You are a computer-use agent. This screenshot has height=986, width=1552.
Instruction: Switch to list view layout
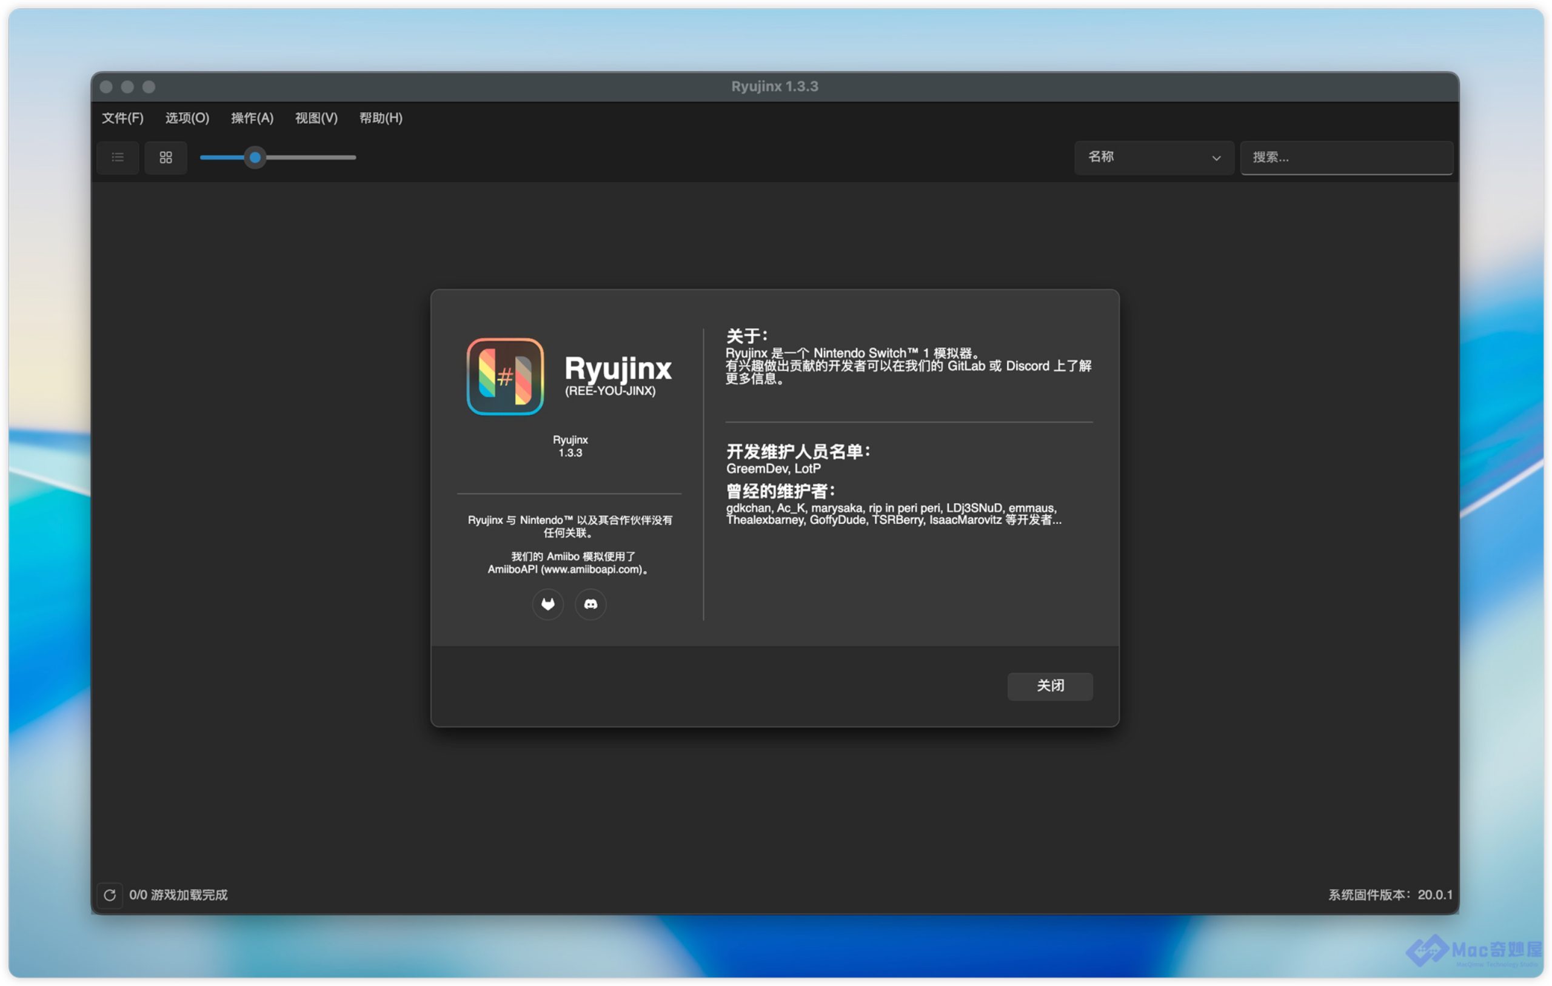pos(117,157)
